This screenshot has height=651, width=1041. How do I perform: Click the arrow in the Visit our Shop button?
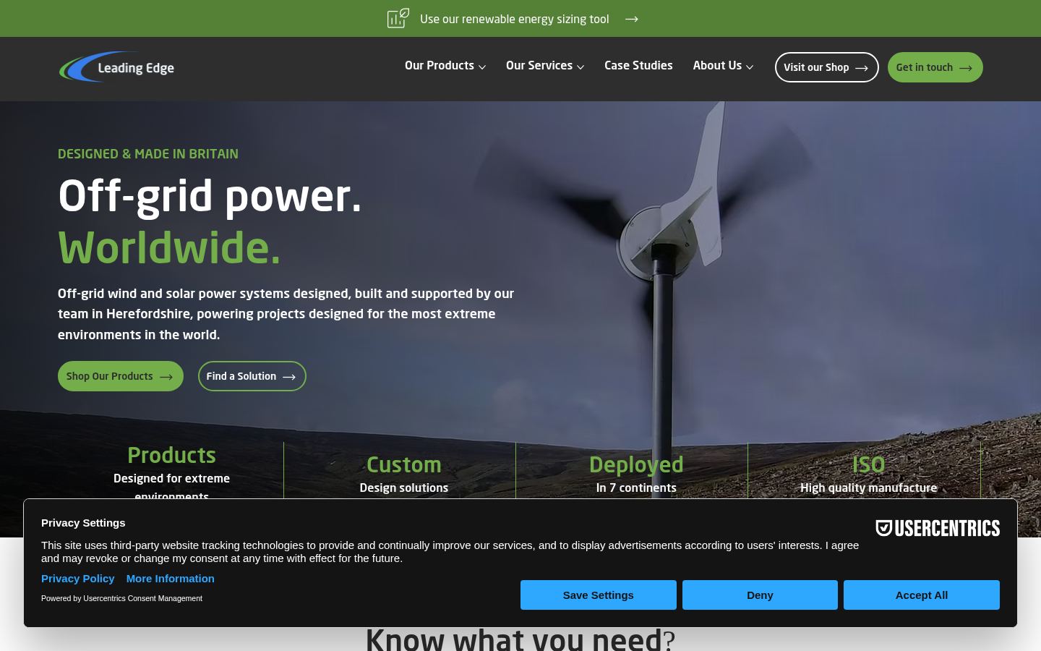click(x=862, y=68)
